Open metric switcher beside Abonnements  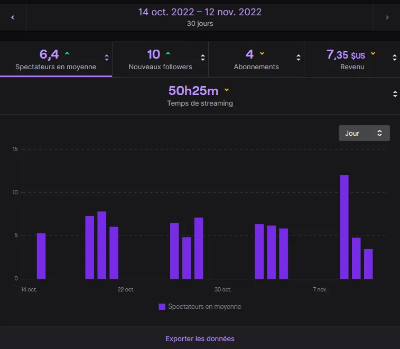[298, 58]
